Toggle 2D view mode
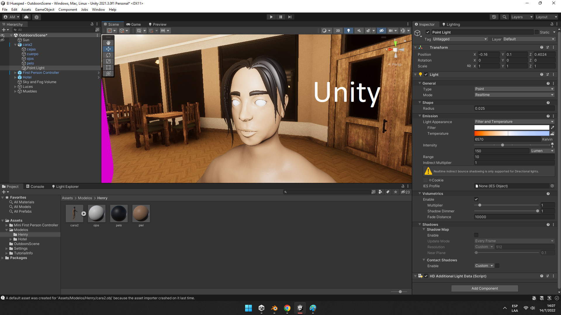This screenshot has height=315, width=561. 338,31
